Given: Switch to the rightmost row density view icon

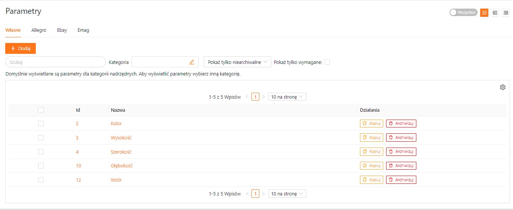Looking at the screenshot, I should [x=506, y=13].
